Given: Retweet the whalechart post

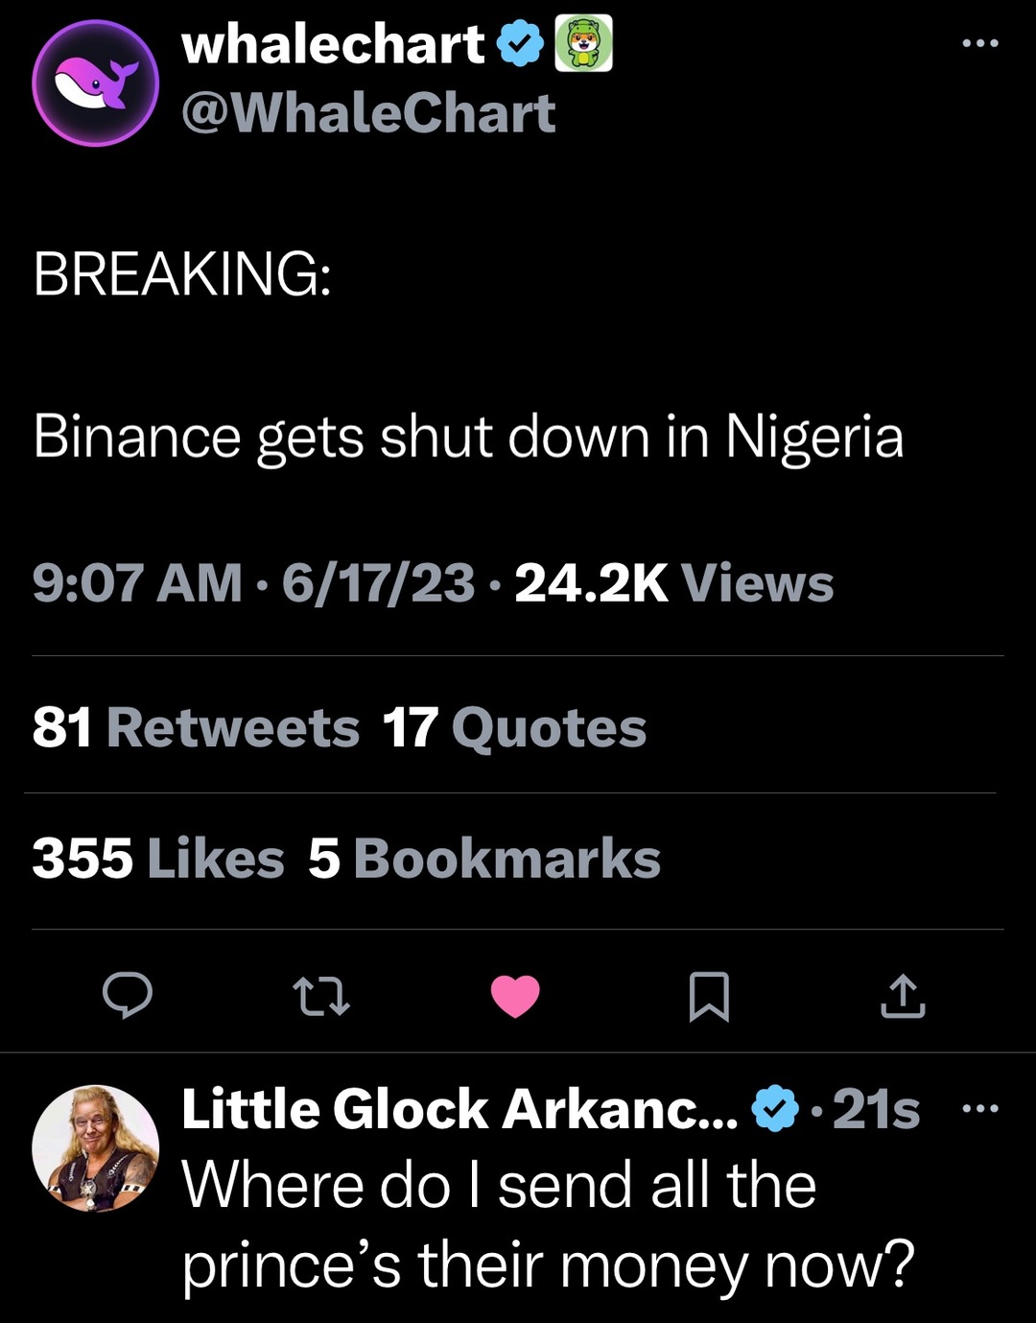Looking at the screenshot, I should point(321,996).
